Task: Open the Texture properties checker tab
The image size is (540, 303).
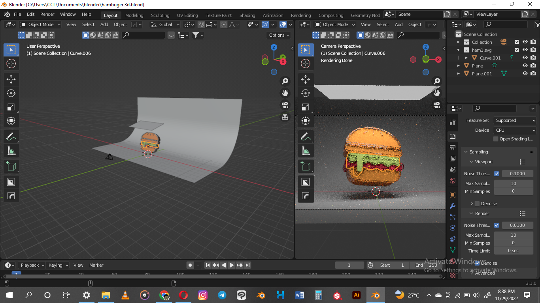Action: [x=453, y=275]
